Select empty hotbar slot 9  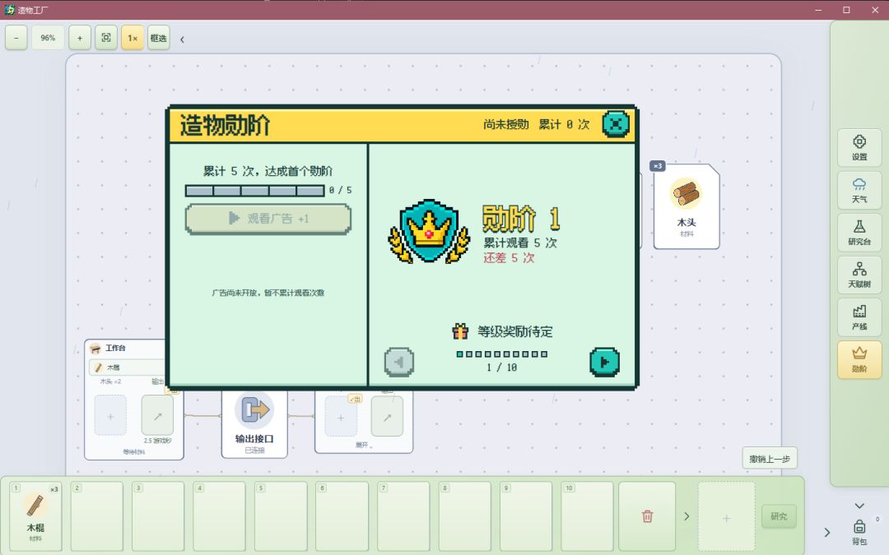tap(525, 516)
